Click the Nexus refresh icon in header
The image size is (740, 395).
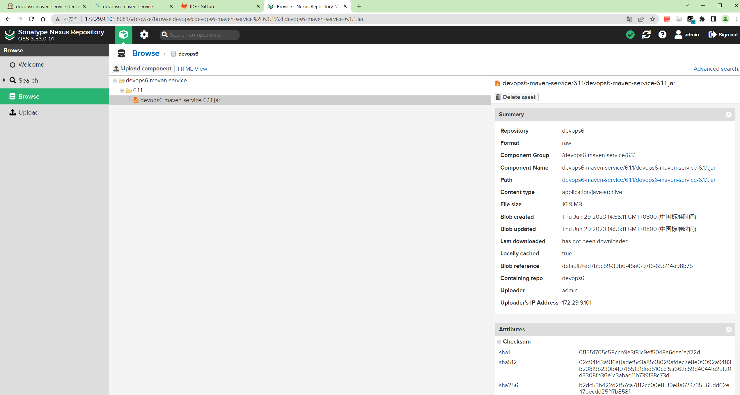point(646,35)
